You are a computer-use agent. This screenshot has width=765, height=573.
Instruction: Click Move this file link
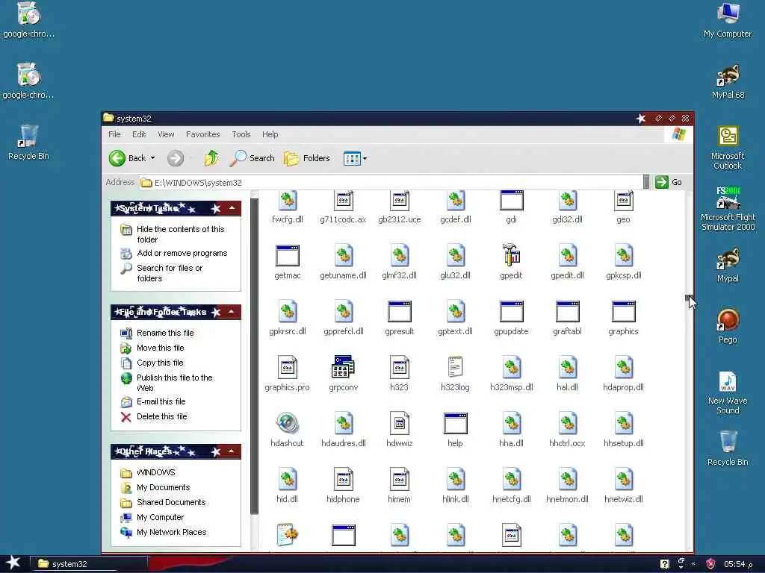[x=160, y=348]
